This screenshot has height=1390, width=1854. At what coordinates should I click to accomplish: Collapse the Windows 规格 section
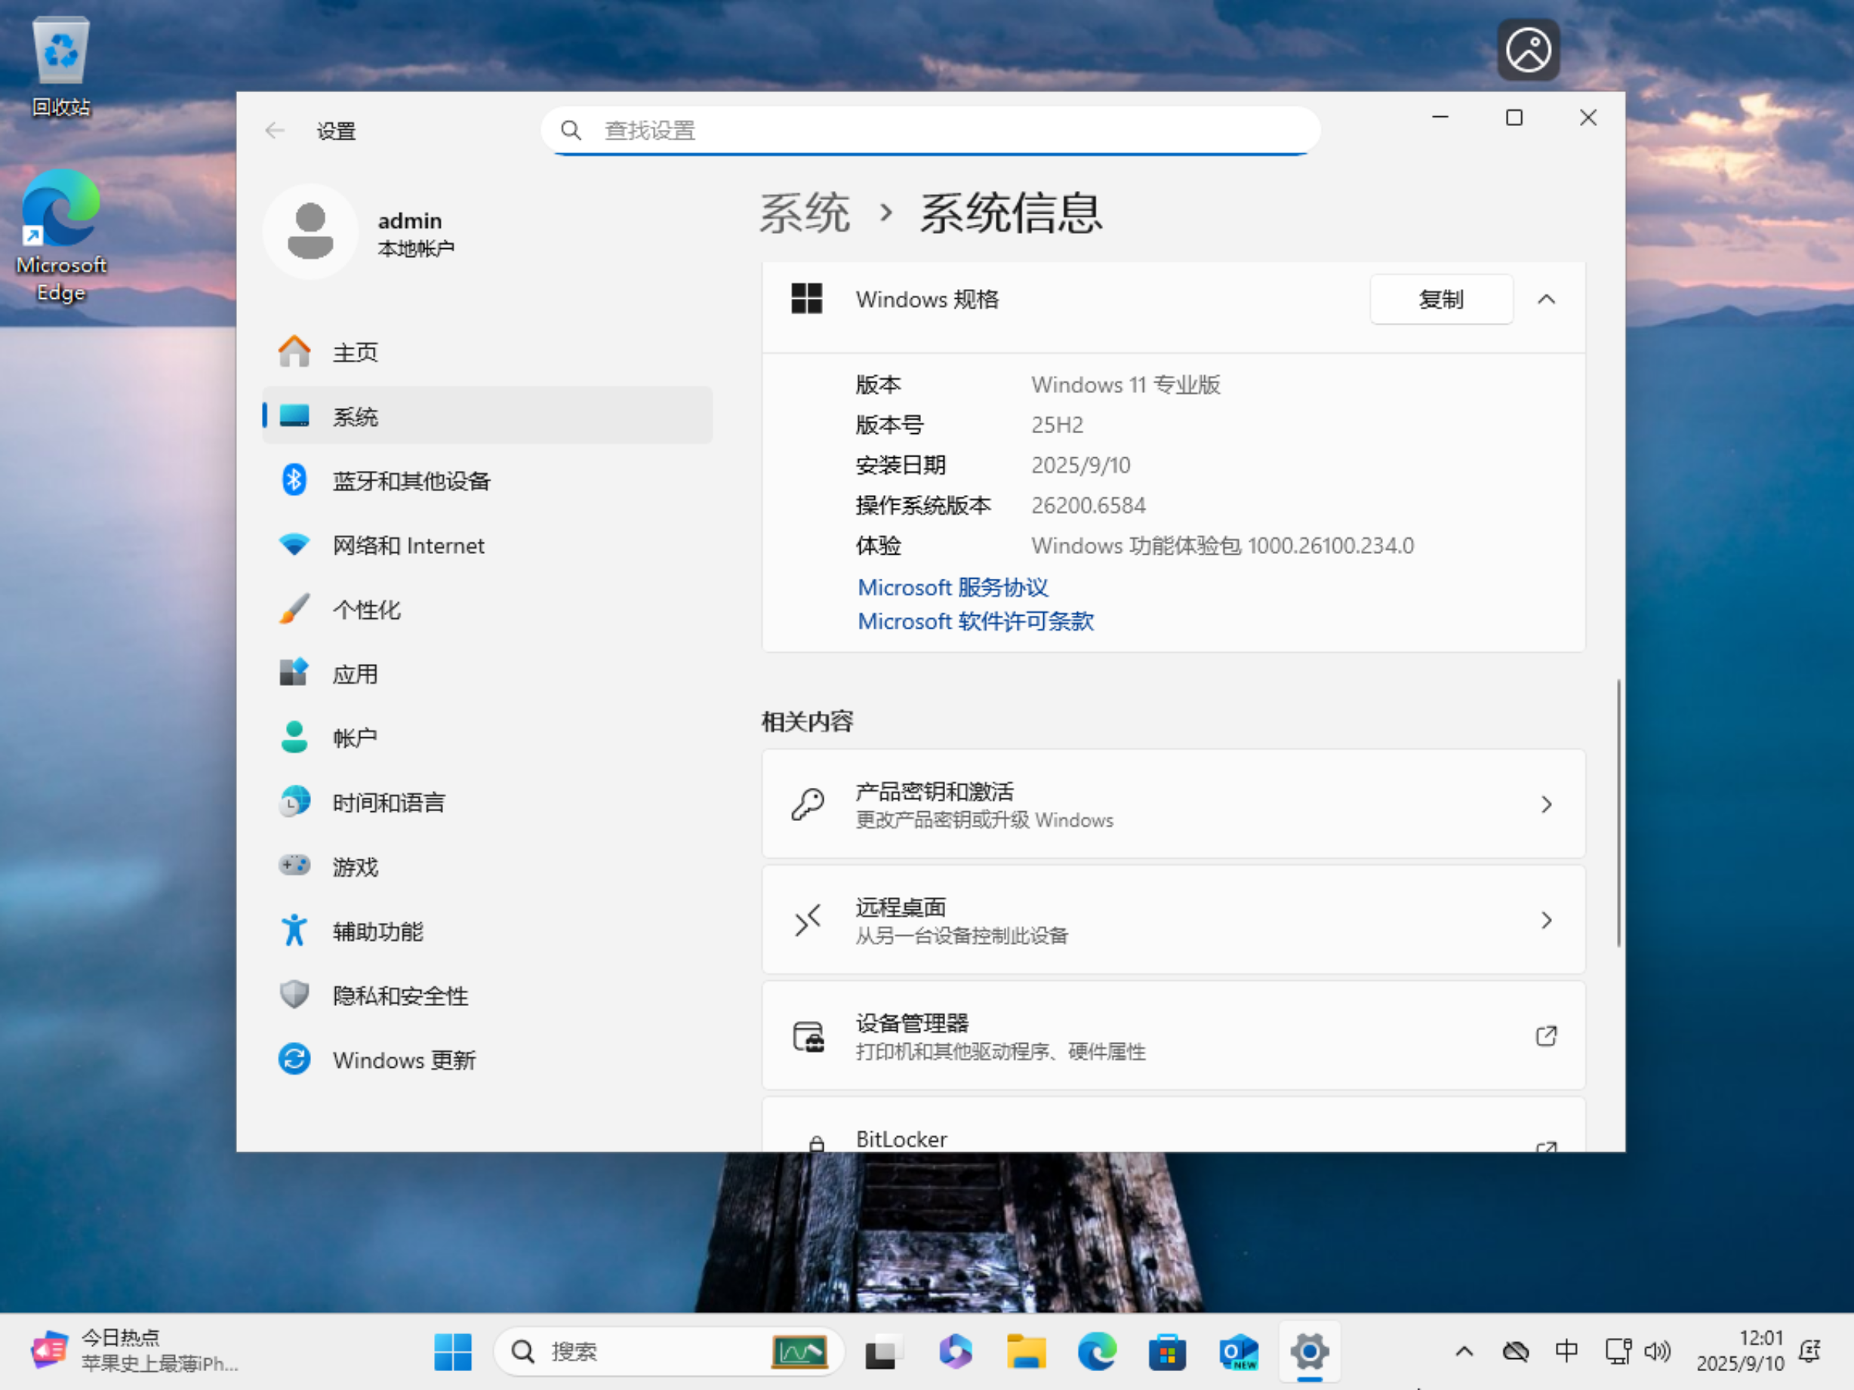pos(1547,299)
